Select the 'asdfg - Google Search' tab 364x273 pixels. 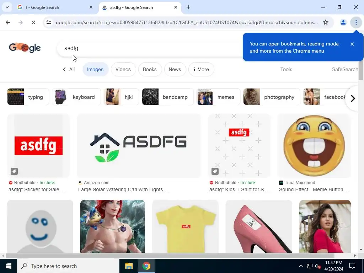tap(140, 7)
